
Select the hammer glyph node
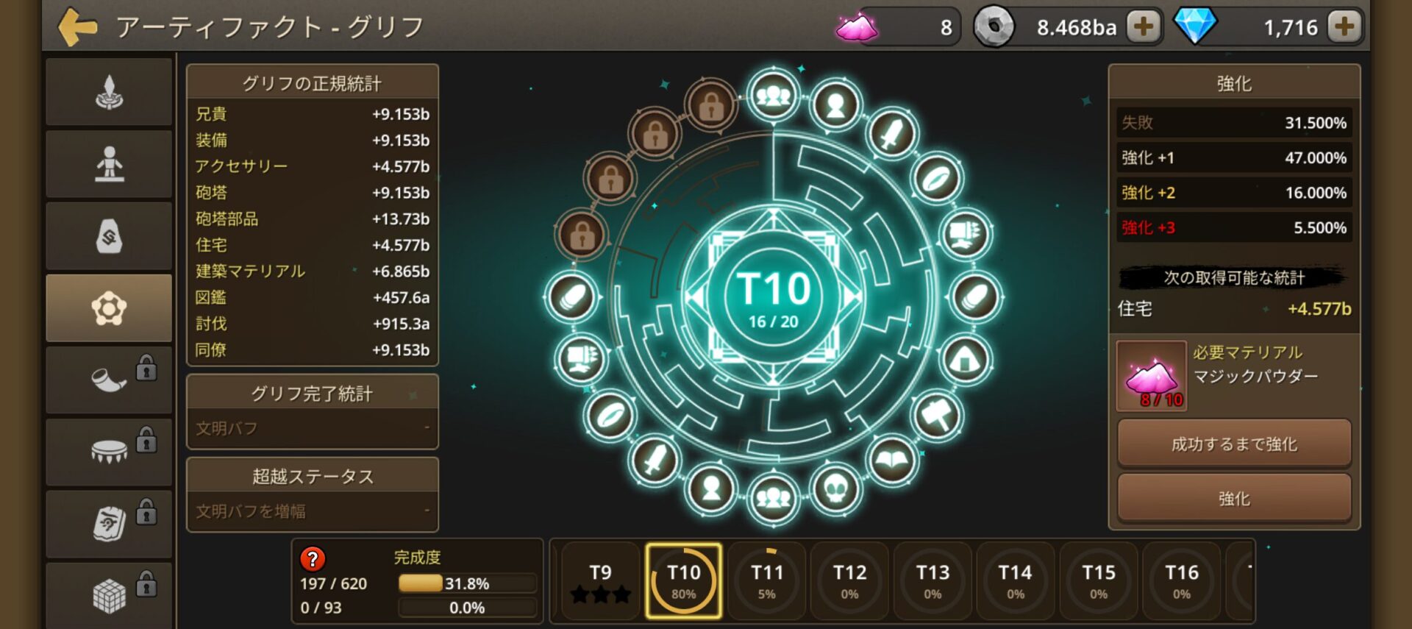pyautogui.click(x=936, y=416)
